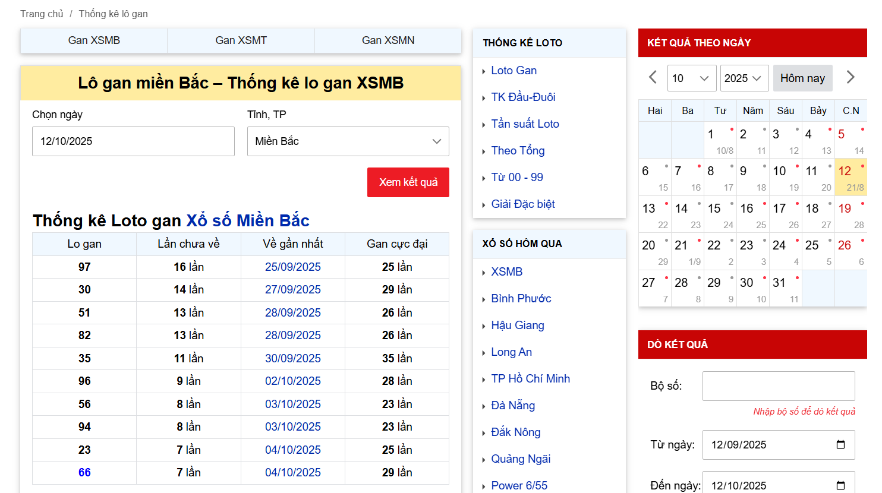This screenshot has width=882, height=493.
Task: Open the Miền Bắc province dropdown
Action: pos(348,141)
